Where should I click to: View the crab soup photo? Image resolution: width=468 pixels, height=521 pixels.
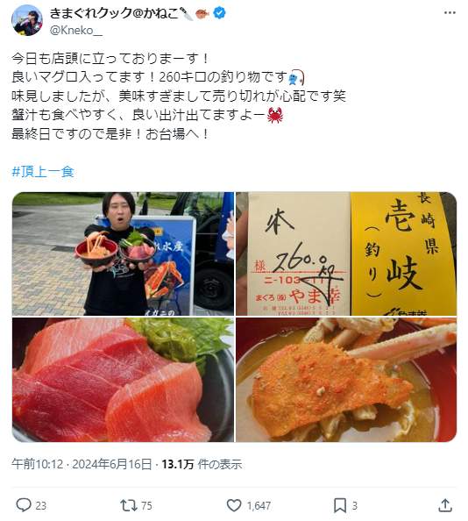pos(346,380)
